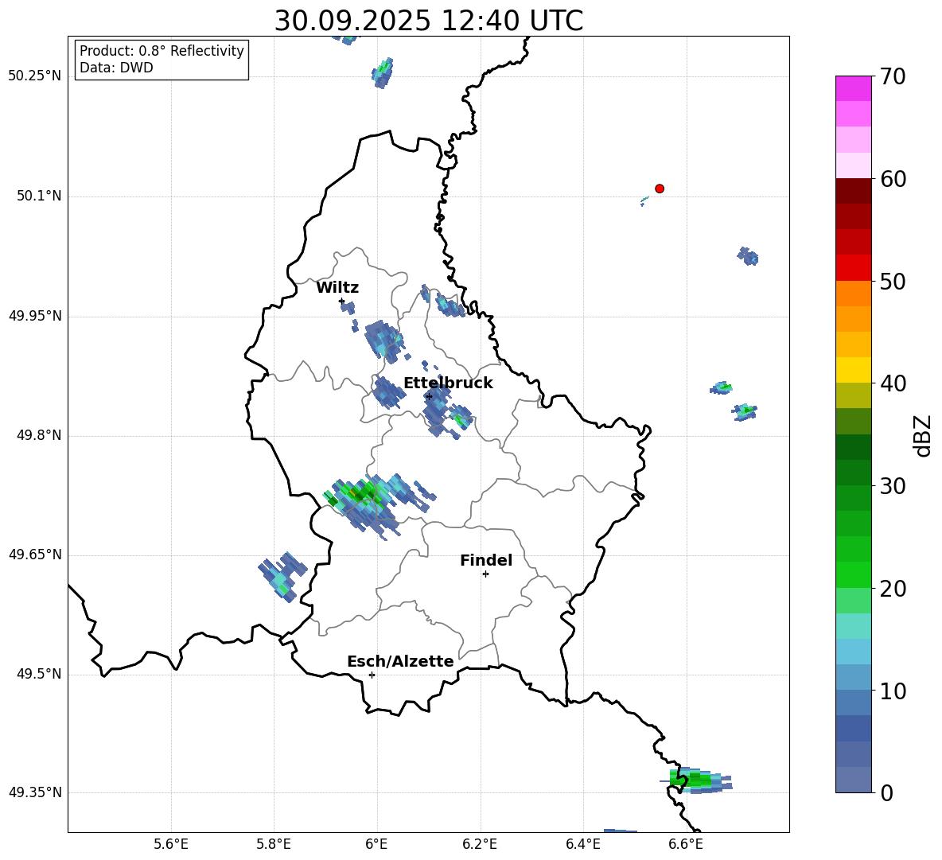942x860 pixels.
Task: Click colorbar tick label 20
Action: (x=893, y=589)
